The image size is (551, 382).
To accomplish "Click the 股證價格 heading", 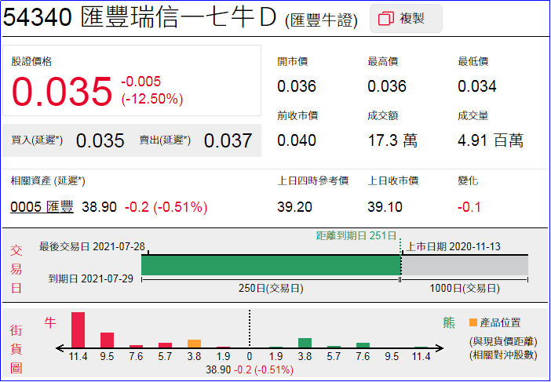I will pos(31,61).
